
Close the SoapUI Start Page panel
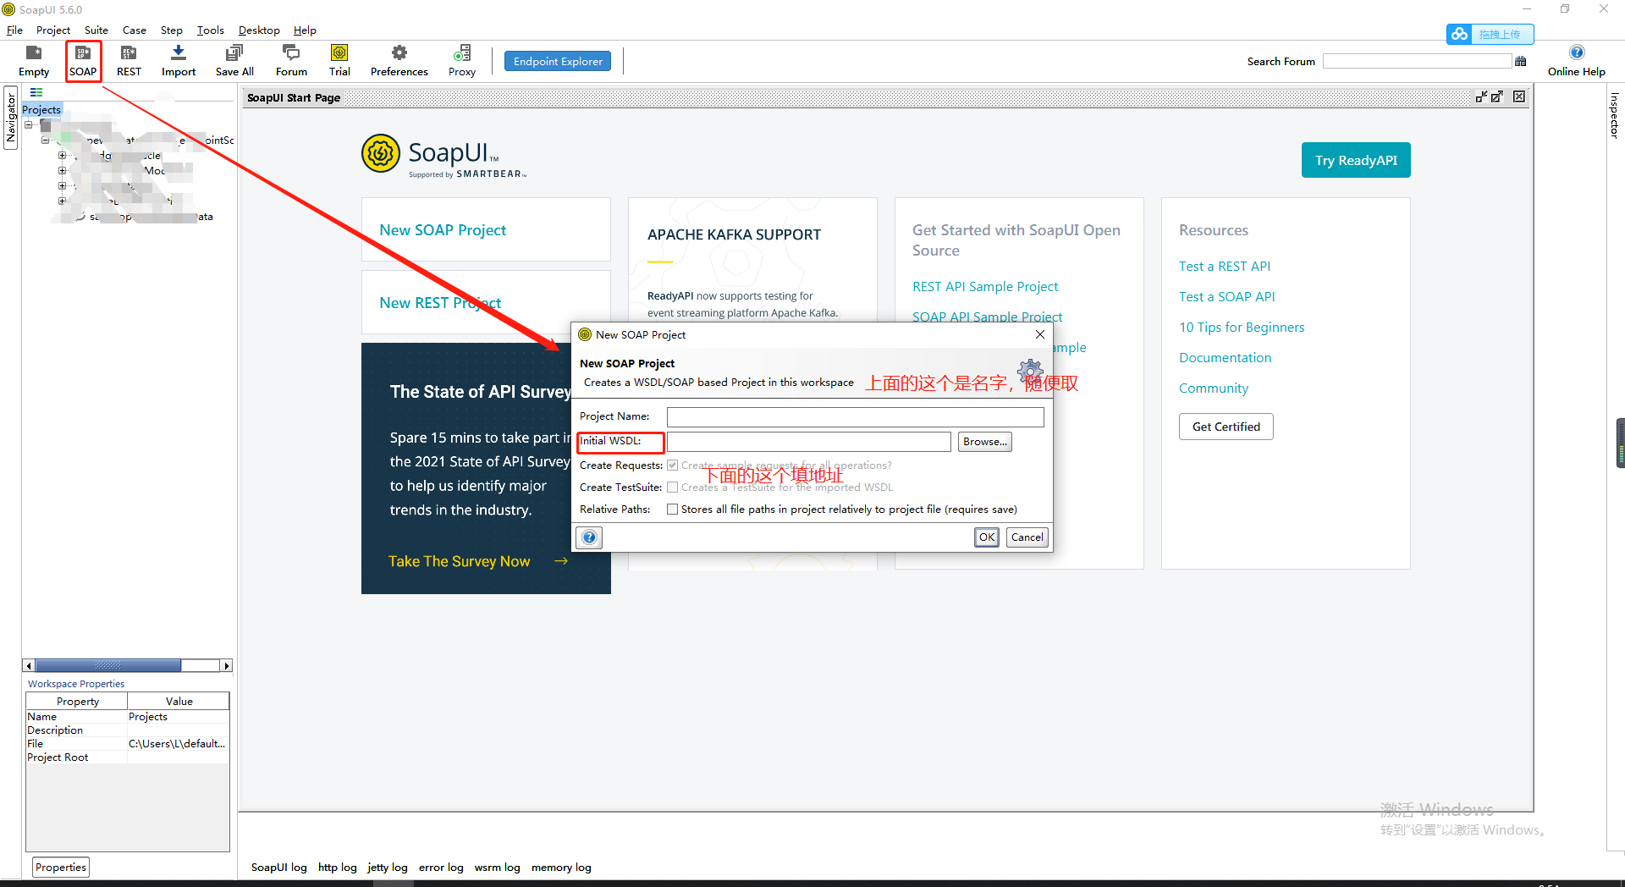pyautogui.click(x=1519, y=96)
